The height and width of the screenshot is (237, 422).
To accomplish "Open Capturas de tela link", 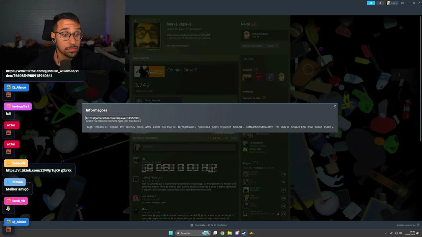I will (x=254, y=98).
